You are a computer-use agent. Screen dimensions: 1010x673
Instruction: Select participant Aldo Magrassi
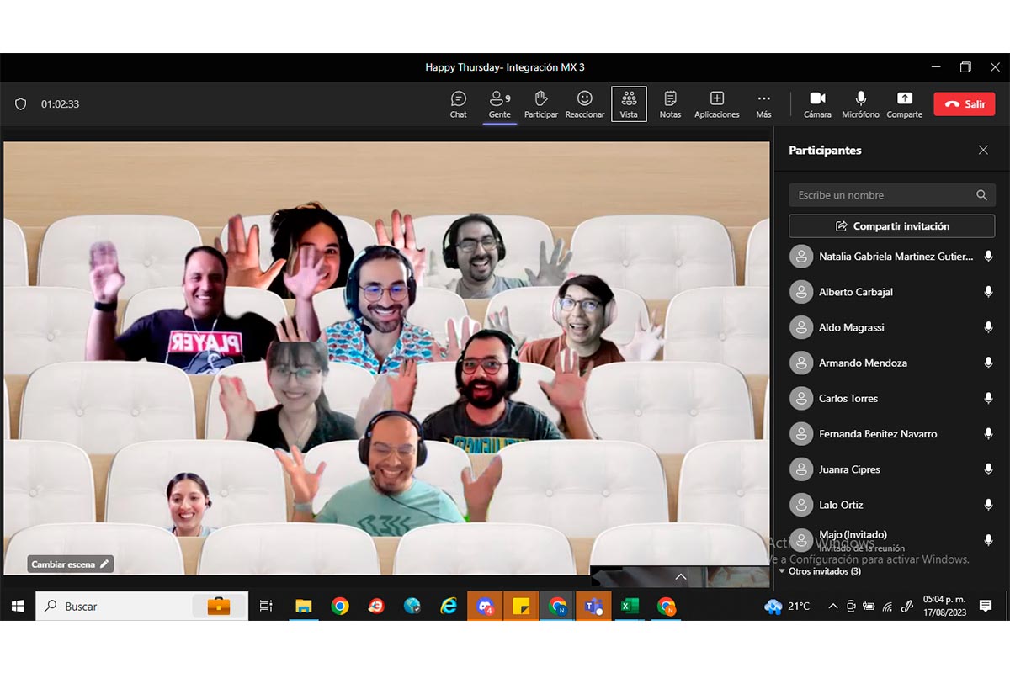pos(892,327)
